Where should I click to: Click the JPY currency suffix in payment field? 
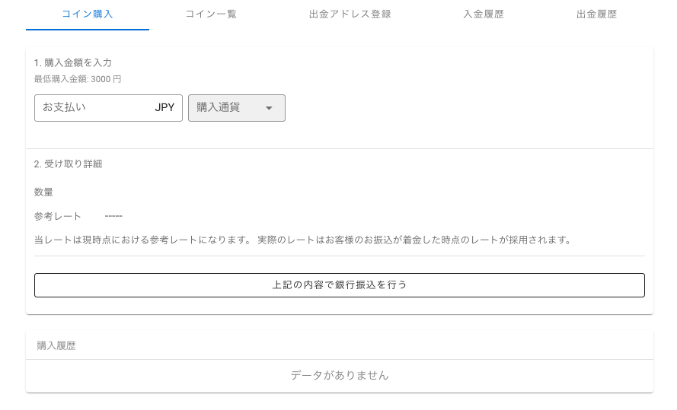pos(164,107)
